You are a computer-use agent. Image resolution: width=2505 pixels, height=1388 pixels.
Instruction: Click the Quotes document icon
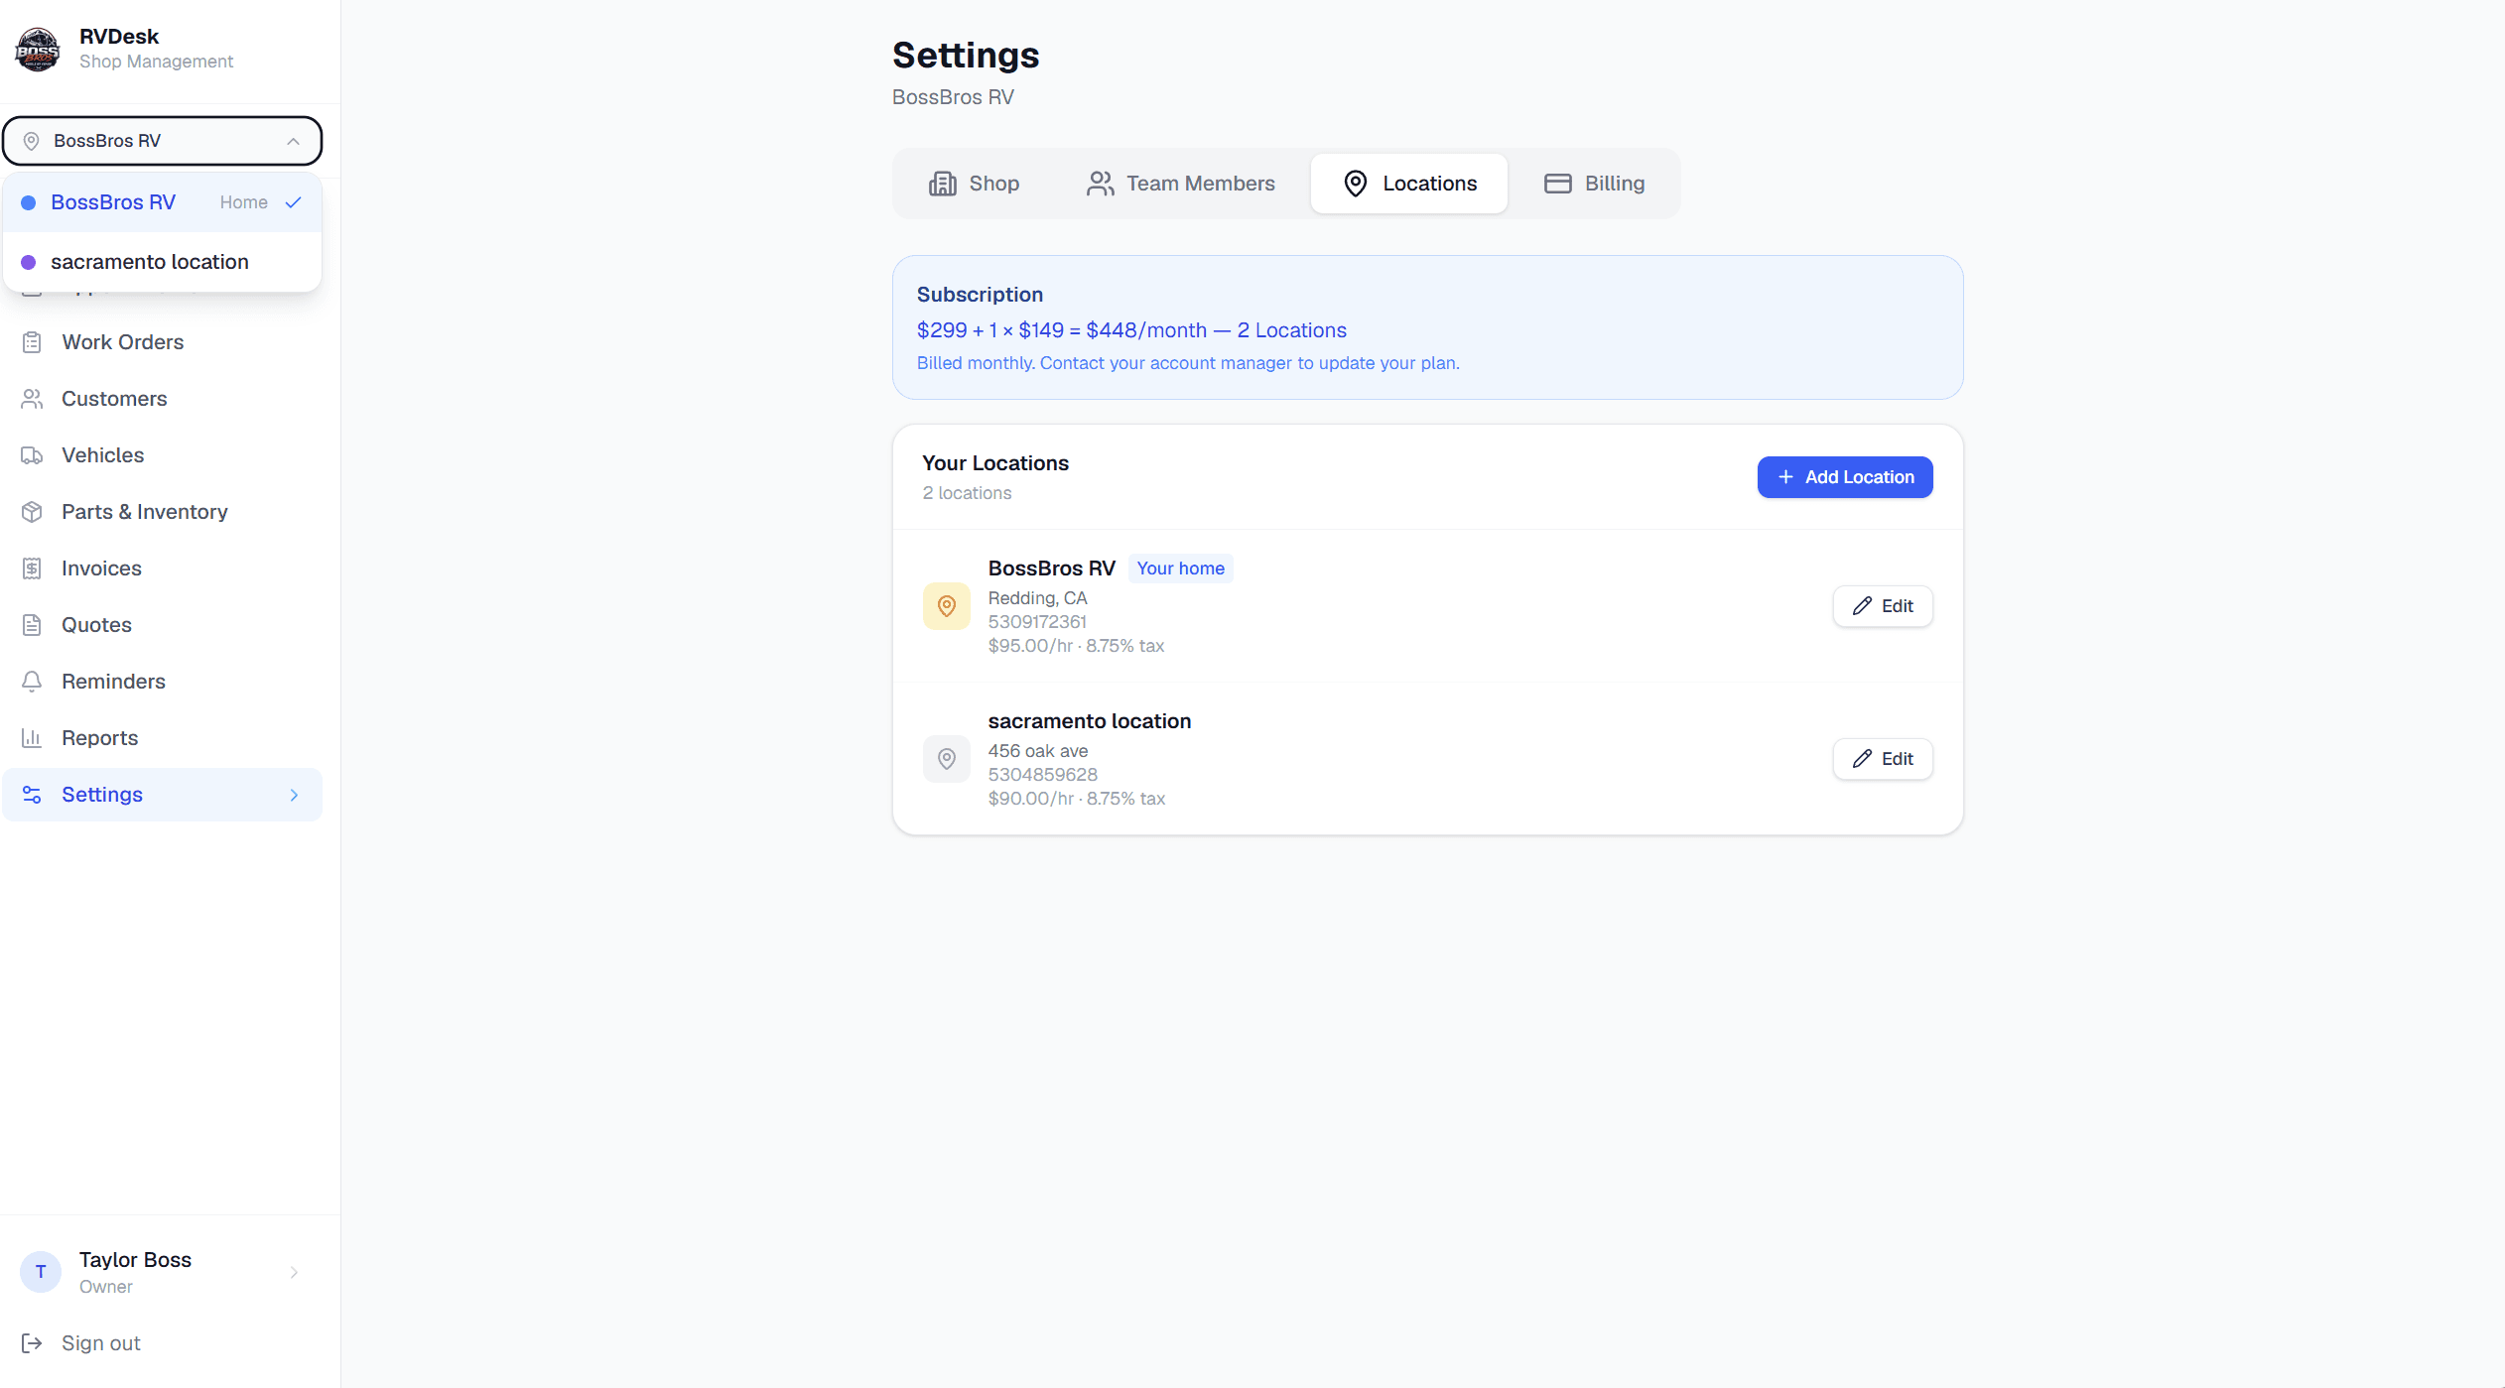[32, 625]
